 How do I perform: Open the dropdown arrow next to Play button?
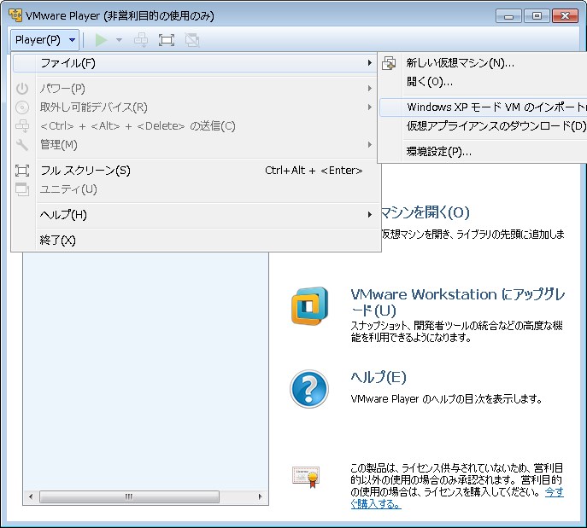click(119, 39)
